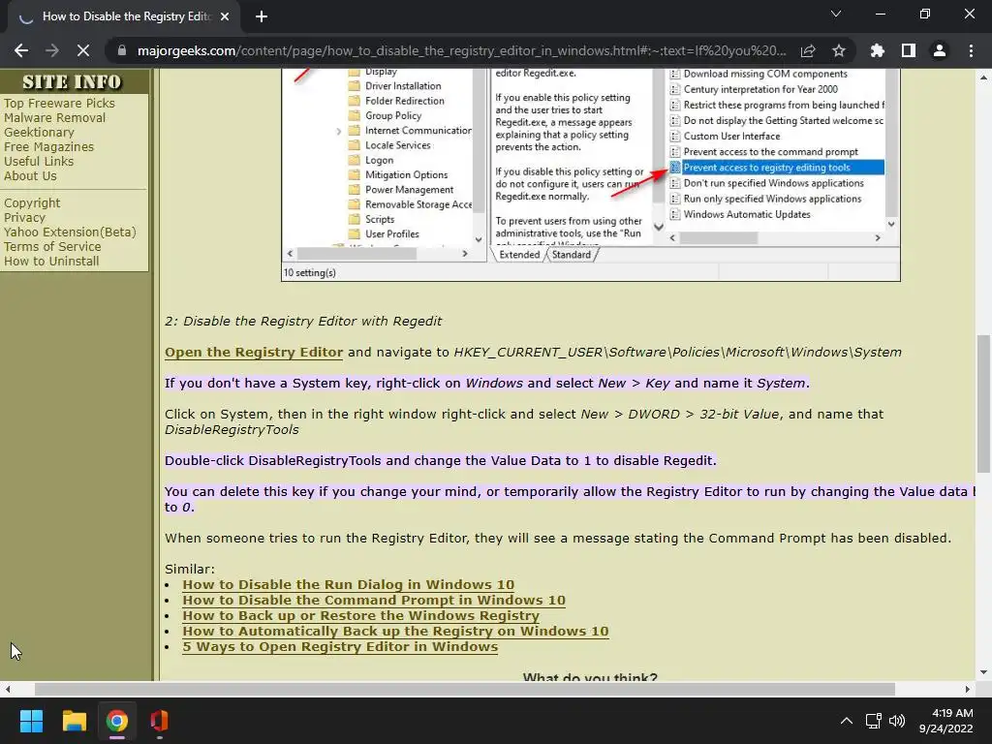Open How to Back up or Restore Registry article

coord(360,615)
